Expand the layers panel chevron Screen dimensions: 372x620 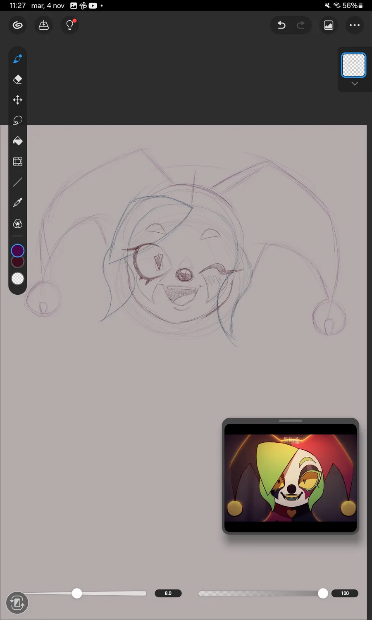(355, 84)
